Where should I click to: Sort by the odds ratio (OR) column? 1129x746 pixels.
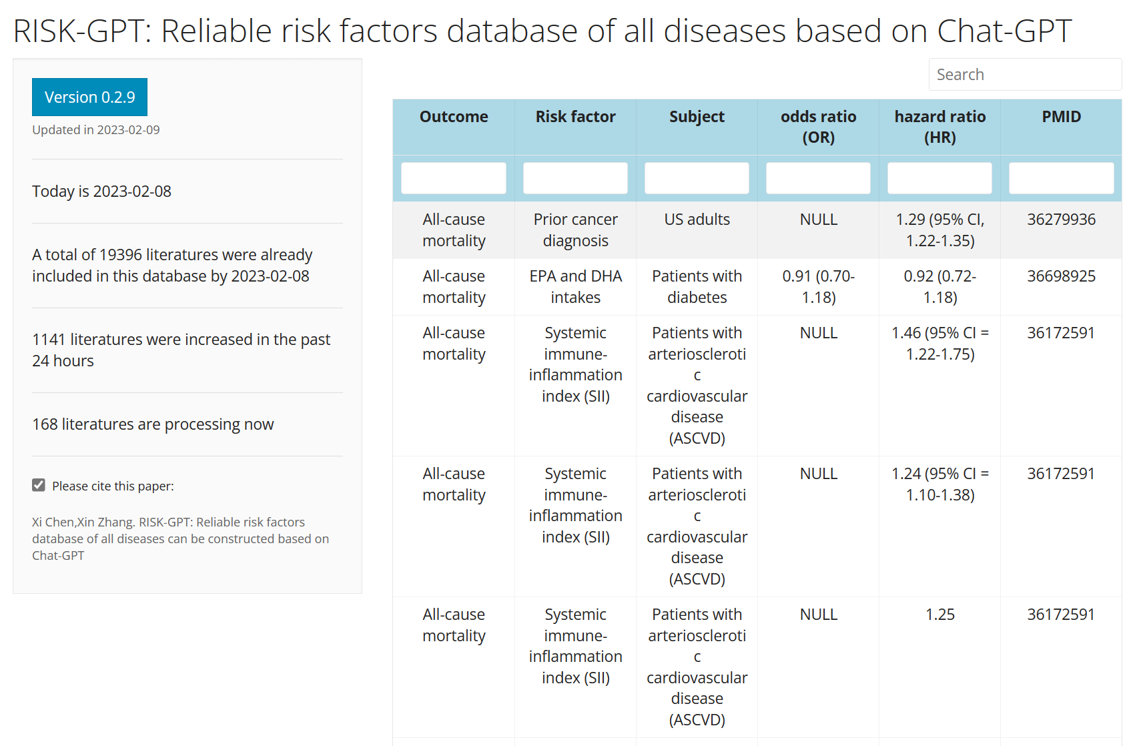click(817, 127)
